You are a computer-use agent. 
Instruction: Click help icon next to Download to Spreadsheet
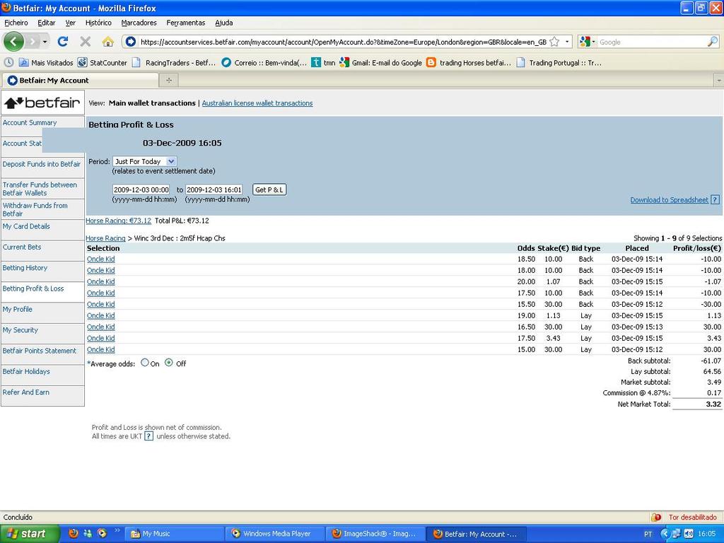(x=715, y=200)
